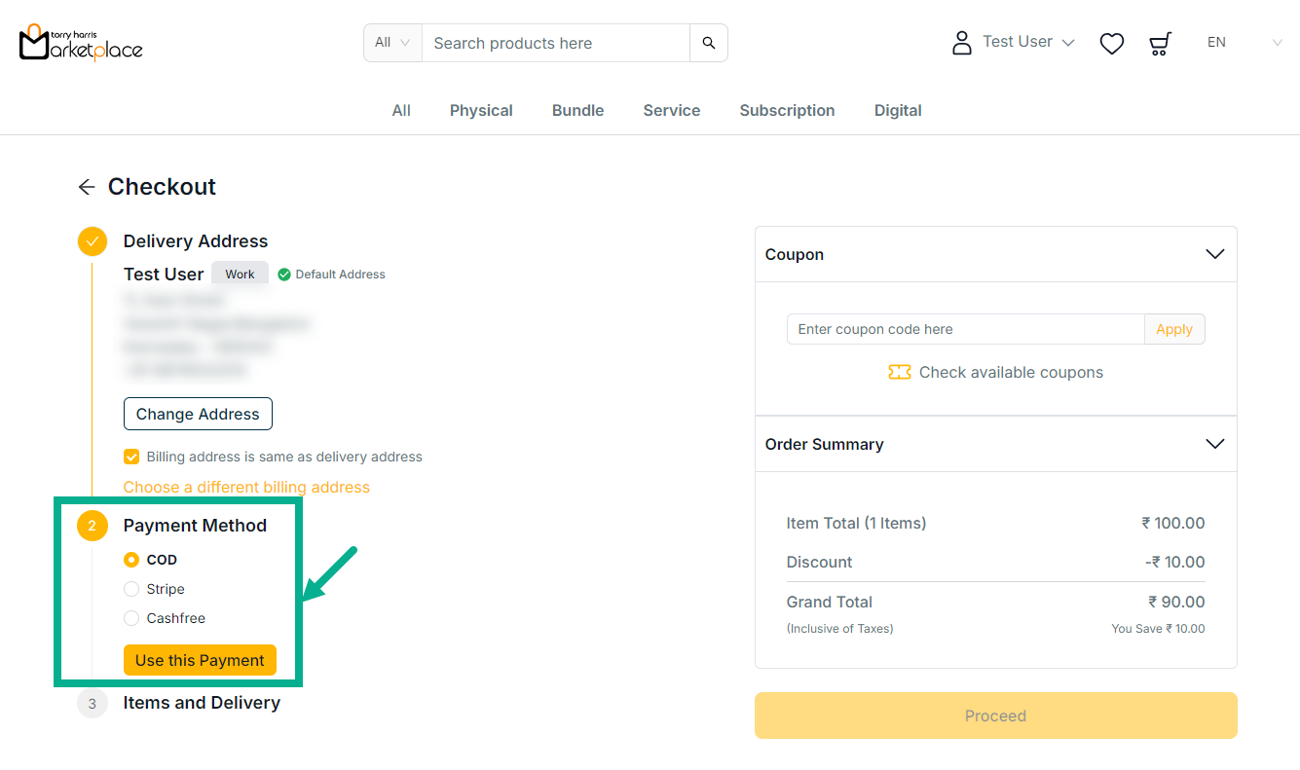Switch to the Digital category tab
This screenshot has width=1300, height=770.
click(x=897, y=110)
